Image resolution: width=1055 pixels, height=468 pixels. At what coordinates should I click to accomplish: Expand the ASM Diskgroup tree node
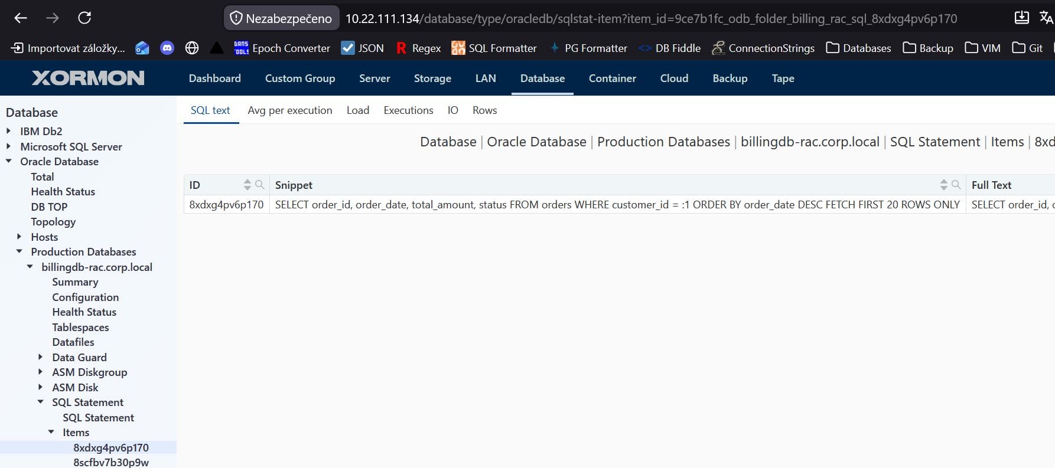coord(40,372)
